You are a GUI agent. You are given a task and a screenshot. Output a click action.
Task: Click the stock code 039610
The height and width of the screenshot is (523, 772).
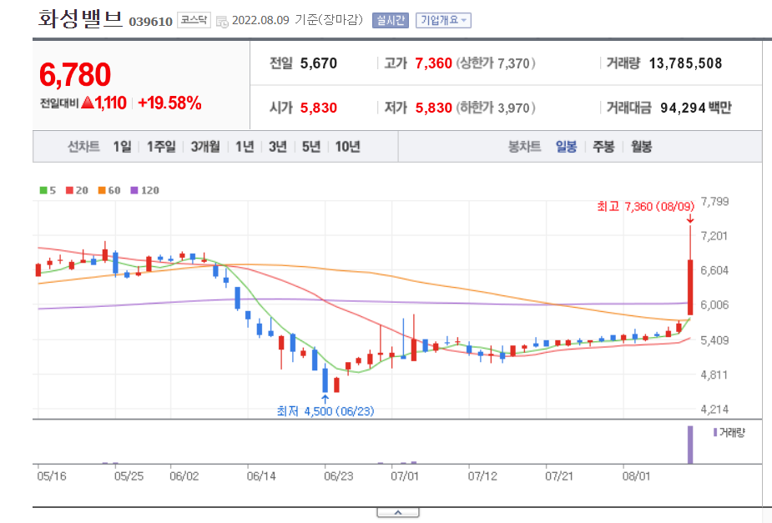tap(151, 22)
